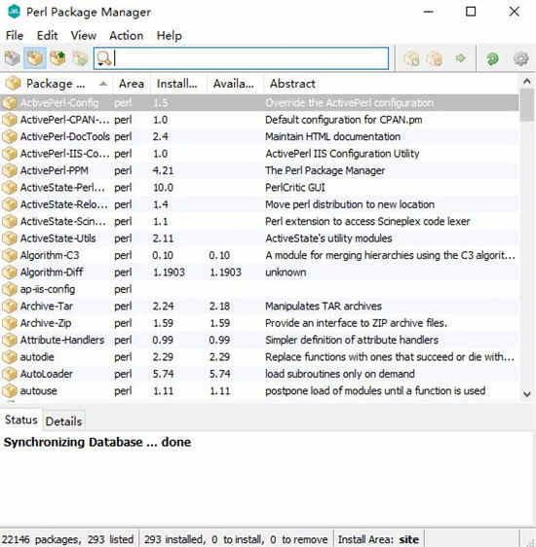This screenshot has height=547, width=536.
Task: Click the package list vertical scrollbar thumb
Action: pyautogui.click(x=527, y=105)
